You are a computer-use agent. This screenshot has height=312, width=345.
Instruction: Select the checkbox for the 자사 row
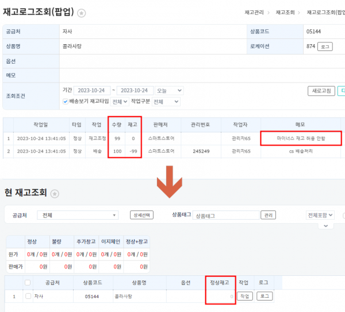[x=27, y=296]
